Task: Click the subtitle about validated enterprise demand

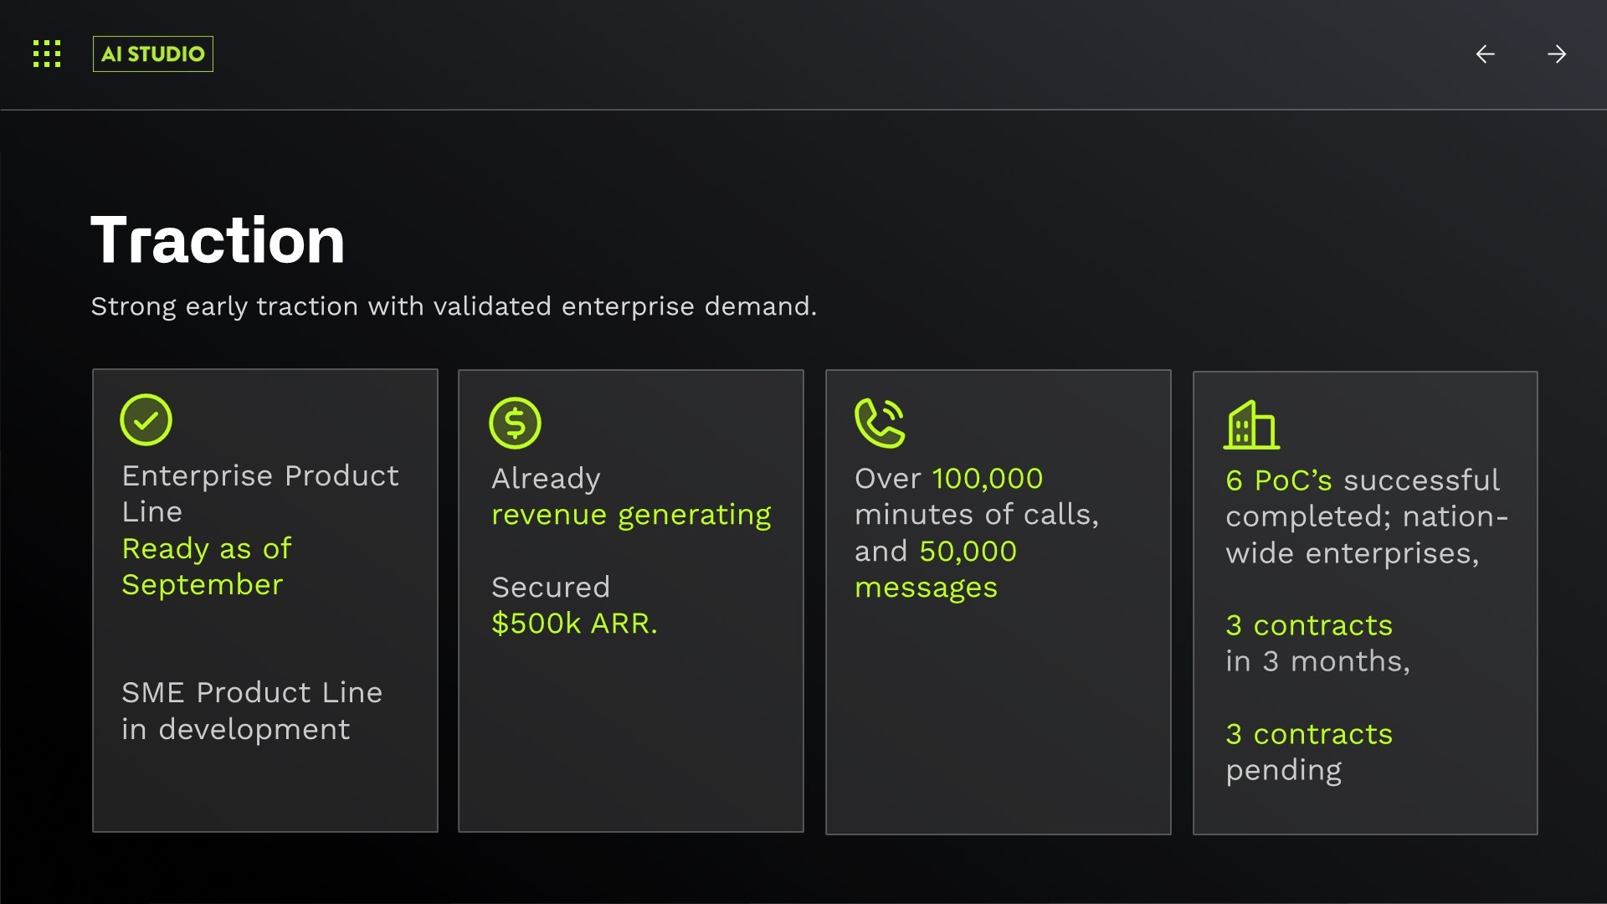Action: click(453, 306)
